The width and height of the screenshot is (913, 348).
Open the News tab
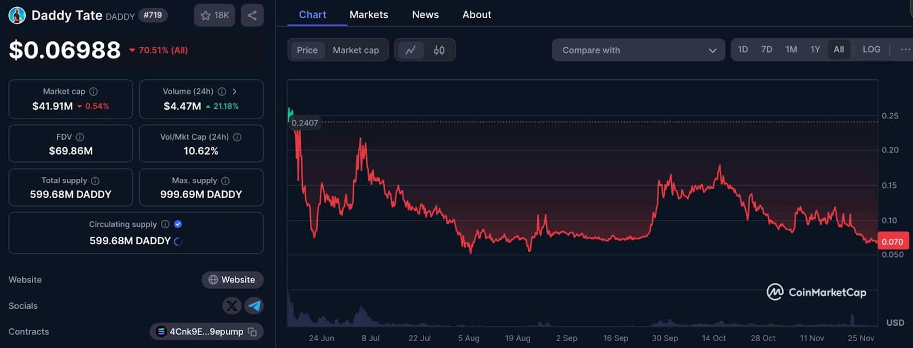click(x=425, y=15)
